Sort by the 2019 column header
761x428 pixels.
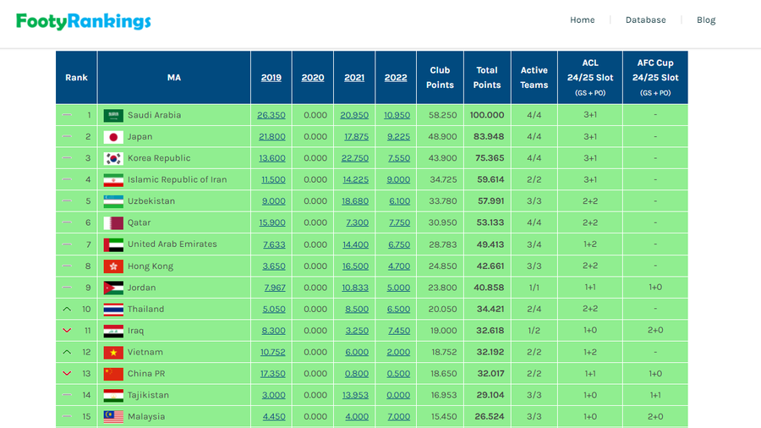(271, 78)
